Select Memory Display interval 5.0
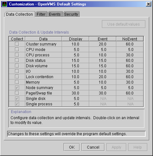This screenshot has width=153, height=156. pos(75,82)
